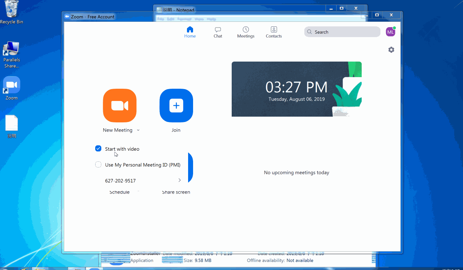The image size is (463, 270).
Task: Switch to the Chat tab
Action: (x=218, y=32)
